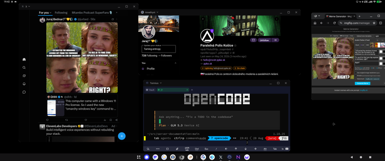Reload the imgflip page
This screenshot has width=385, height=161.
334,23
